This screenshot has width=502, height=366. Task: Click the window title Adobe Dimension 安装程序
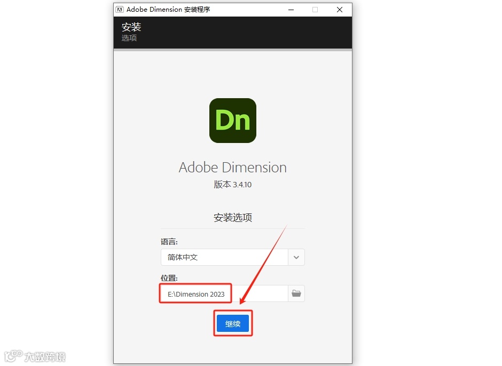tap(168, 10)
